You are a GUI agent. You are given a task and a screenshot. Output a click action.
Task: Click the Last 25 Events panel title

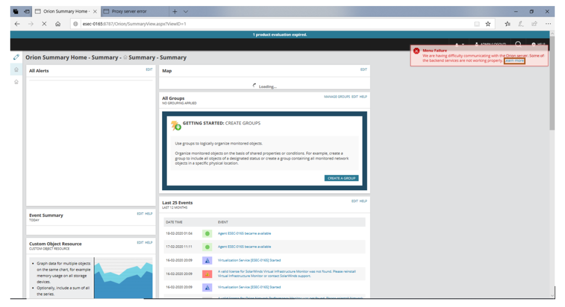(x=177, y=203)
